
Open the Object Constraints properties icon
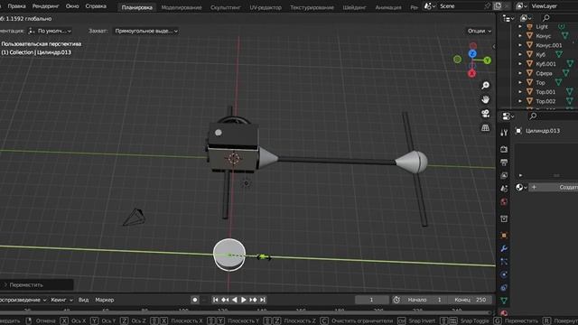pyautogui.click(x=504, y=288)
